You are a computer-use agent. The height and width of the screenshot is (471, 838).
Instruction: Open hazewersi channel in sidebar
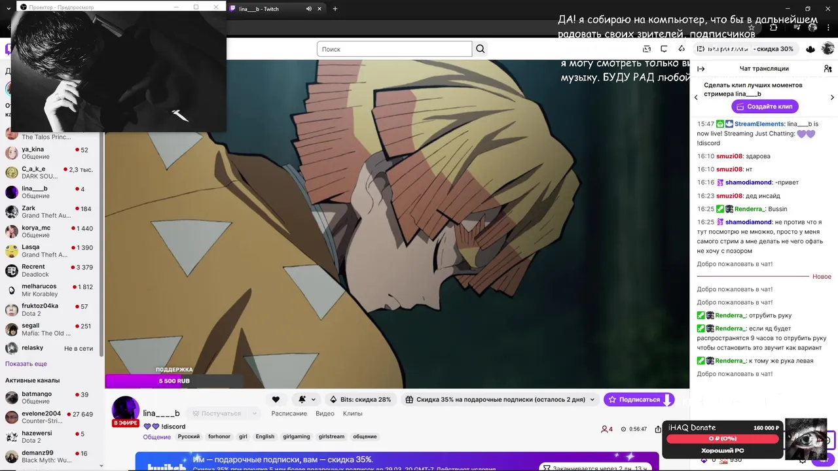50,437
